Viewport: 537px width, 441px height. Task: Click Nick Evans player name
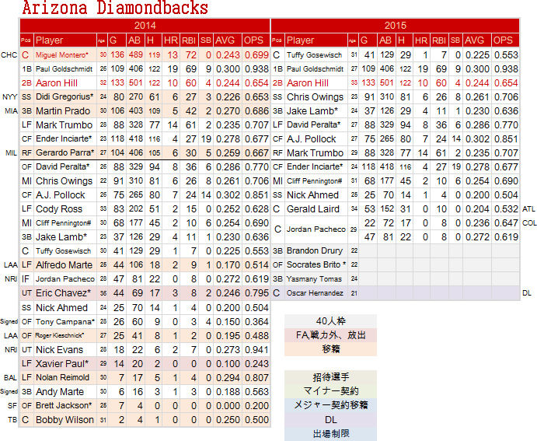[x=59, y=350]
